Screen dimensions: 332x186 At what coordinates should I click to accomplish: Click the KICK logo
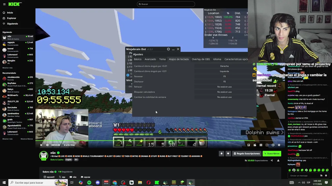pos(15,4)
